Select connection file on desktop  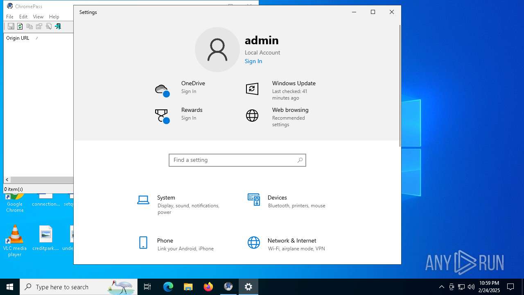[46, 200]
